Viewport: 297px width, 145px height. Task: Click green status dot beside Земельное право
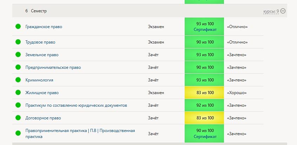pos(18,55)
